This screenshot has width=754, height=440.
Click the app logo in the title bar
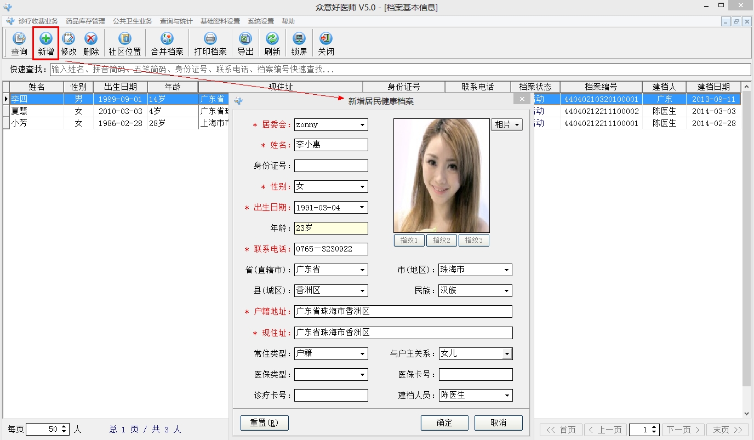[7, 7]
